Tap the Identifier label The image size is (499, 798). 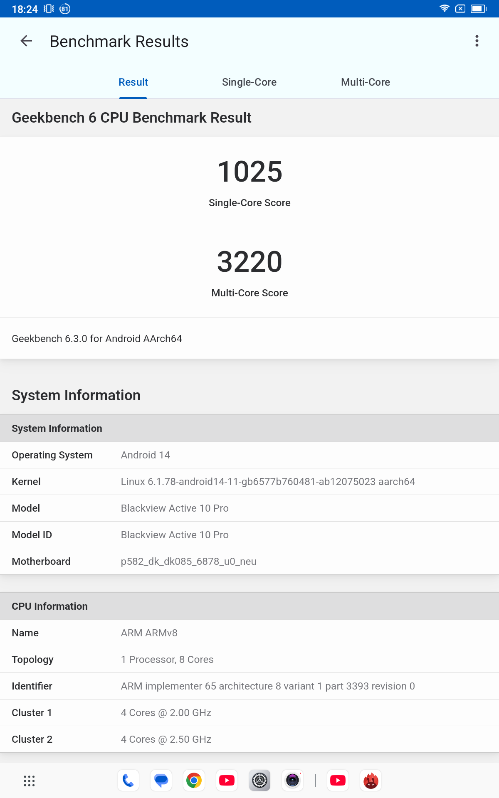[32, 686]
